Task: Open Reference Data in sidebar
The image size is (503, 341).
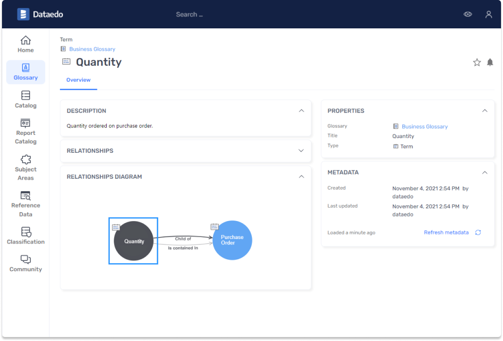Action: point(25,196)
